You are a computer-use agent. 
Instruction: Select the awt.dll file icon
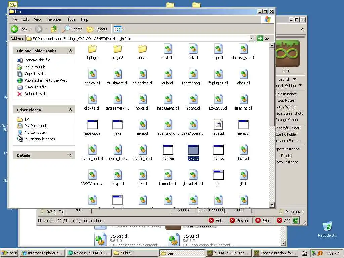(168, 49)
